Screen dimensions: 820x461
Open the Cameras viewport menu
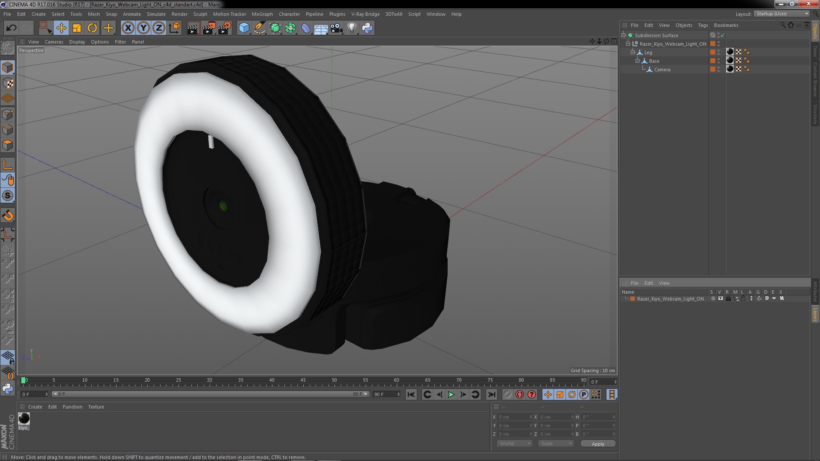54,42
